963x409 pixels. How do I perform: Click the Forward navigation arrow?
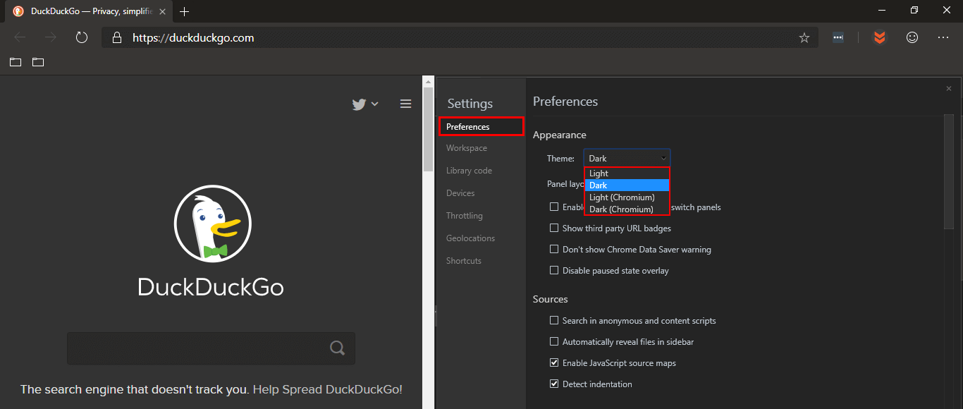click(50, 37)
